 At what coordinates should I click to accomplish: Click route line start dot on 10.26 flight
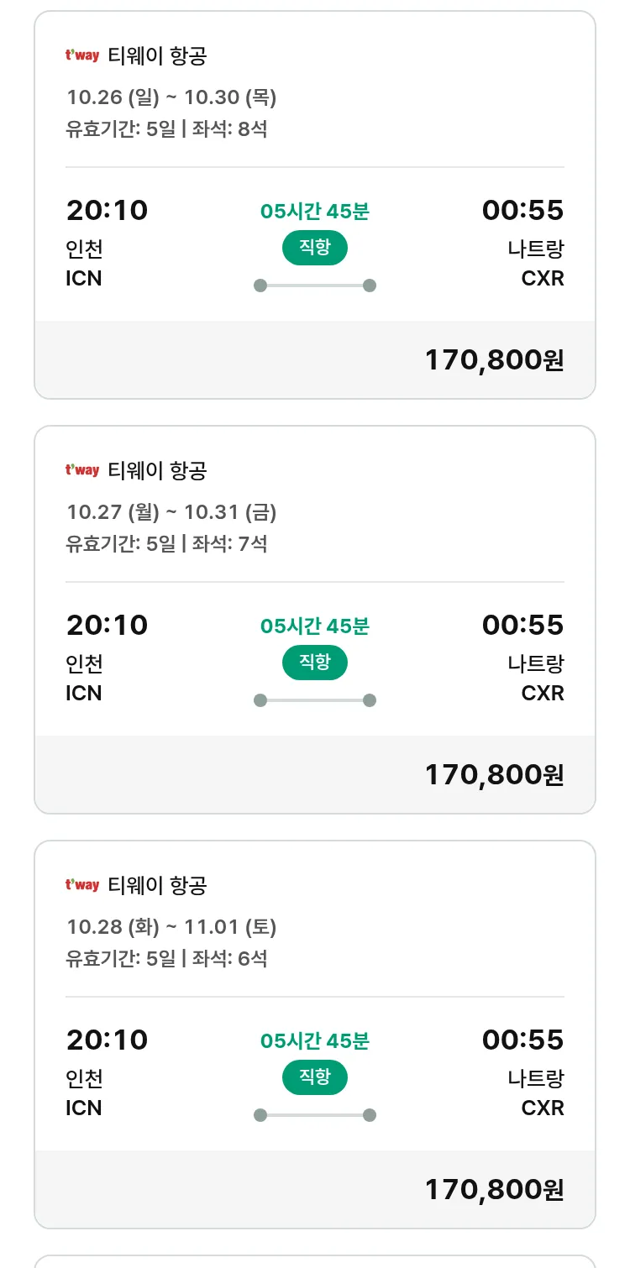pyautogui.click(x=260, y=286)
